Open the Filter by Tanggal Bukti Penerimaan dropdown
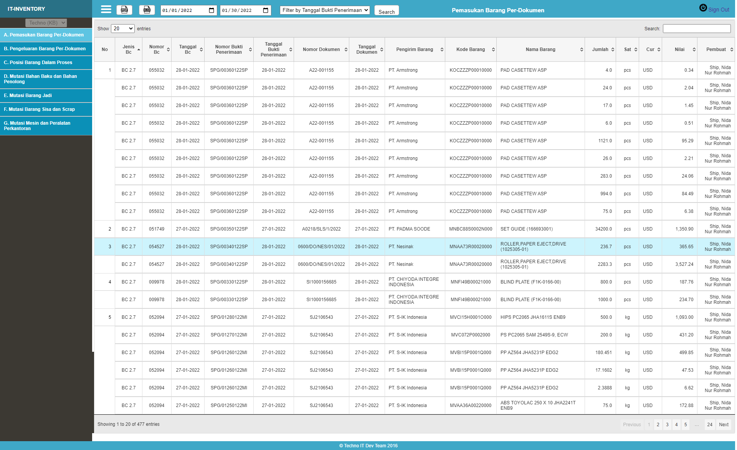This screenshot has height=450, width=737. tap(325, 10)
